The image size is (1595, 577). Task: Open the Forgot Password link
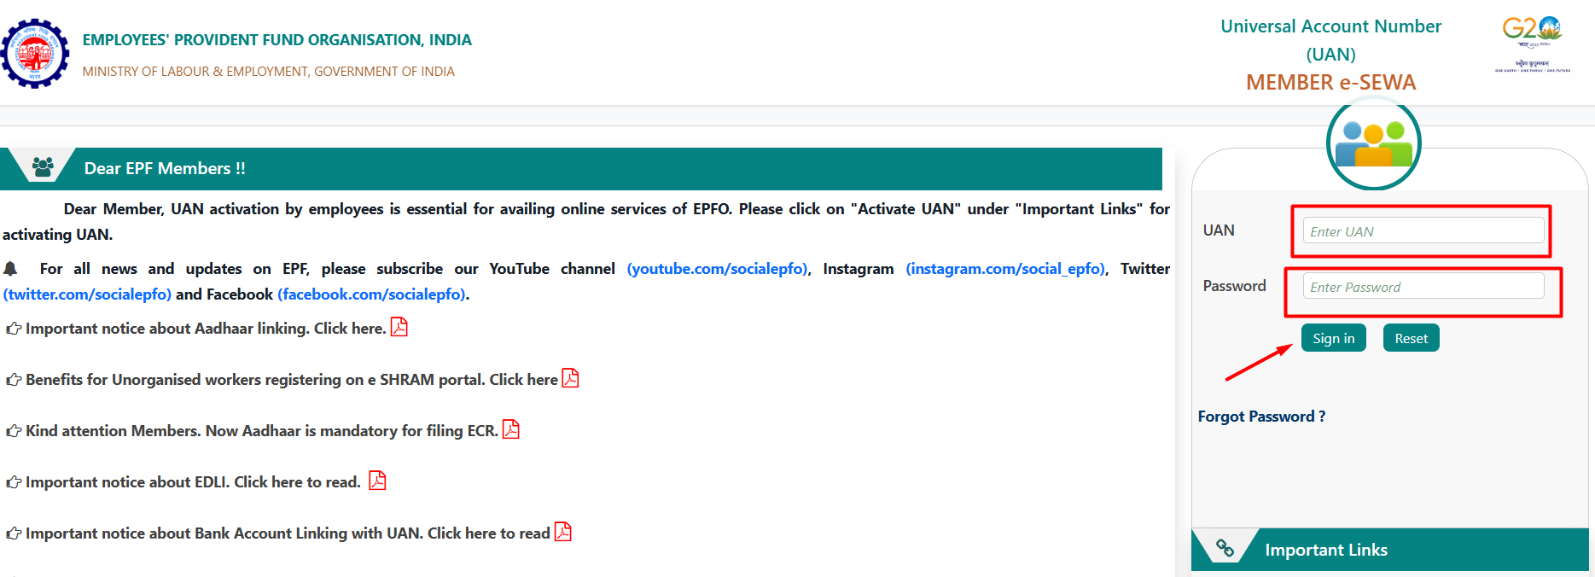[1260, 417]
